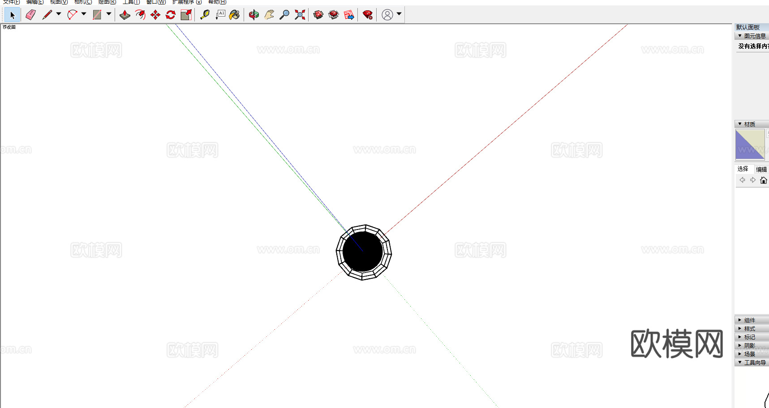The image size is (769, 408).
Task: Activate the Push/Pull tool
Action: [125, 15]
